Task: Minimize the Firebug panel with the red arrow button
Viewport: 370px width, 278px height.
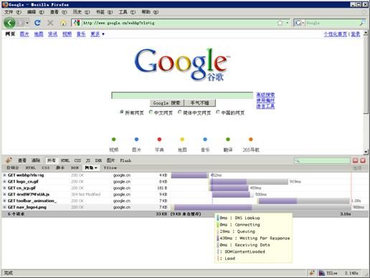Action: pyautogui.click(x=356, y=160)
